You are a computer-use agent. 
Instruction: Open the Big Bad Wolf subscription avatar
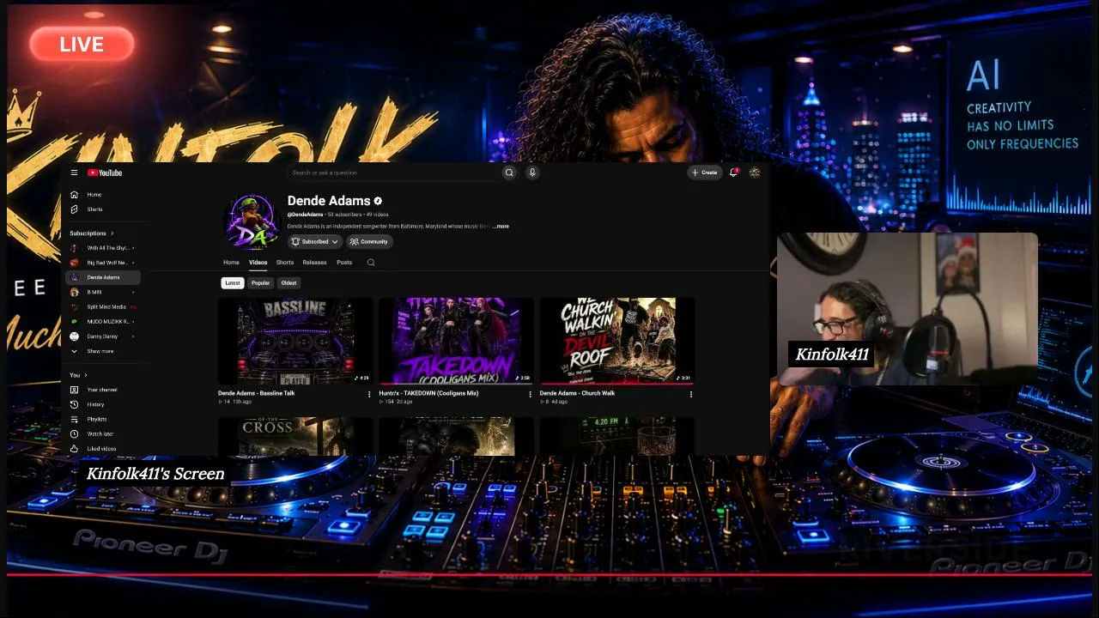[x=75, y=263]
